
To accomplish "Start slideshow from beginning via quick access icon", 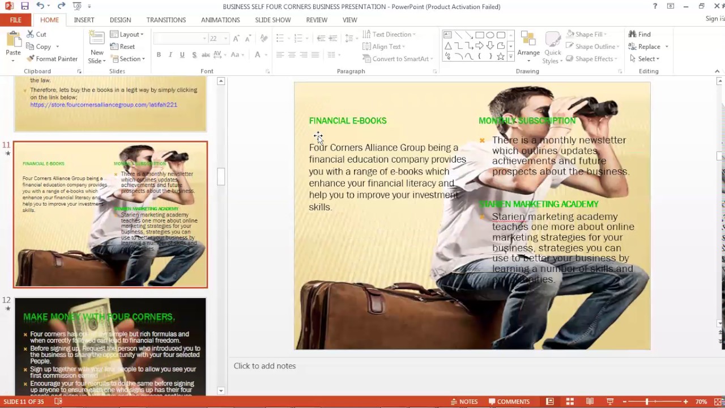I will (x=78, y=6).
